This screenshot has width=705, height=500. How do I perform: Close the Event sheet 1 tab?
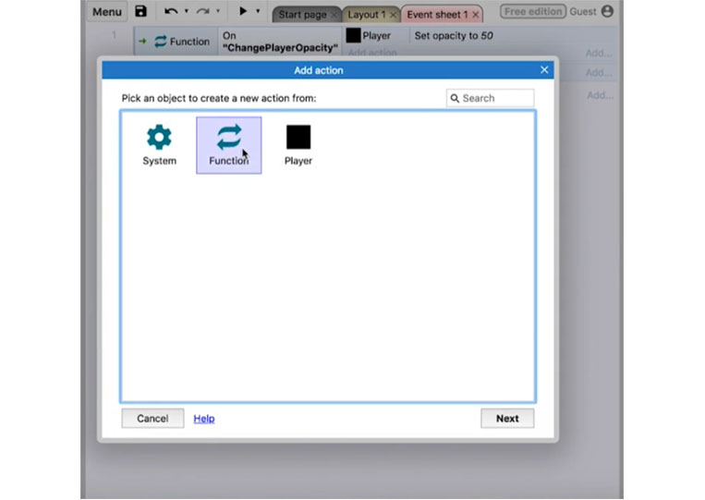click(475, 15)
